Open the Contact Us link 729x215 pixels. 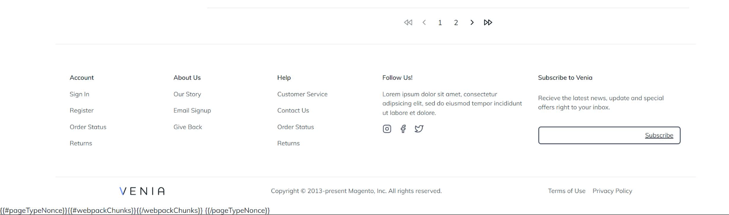tap(293, 110)
